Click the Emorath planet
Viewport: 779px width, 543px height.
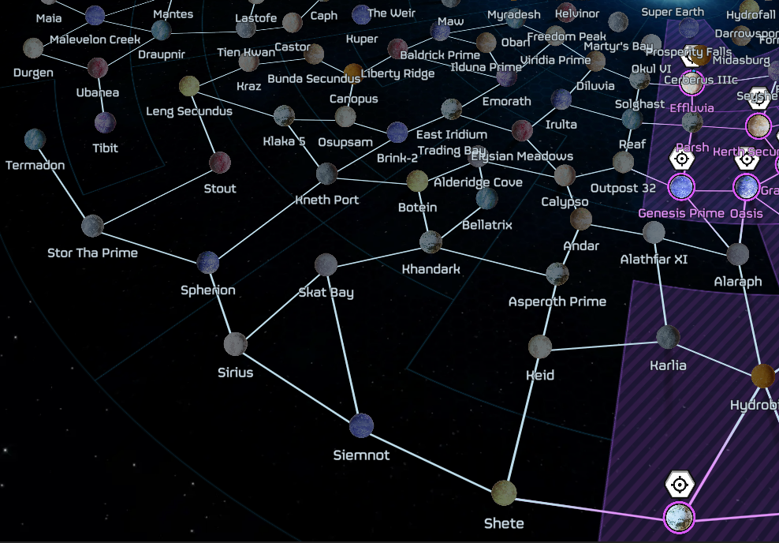[507, 77]
